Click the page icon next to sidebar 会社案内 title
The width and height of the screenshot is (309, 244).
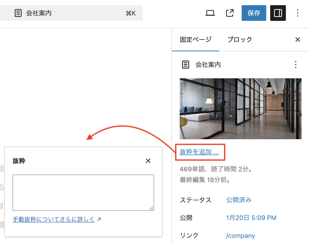click(186, 64)
